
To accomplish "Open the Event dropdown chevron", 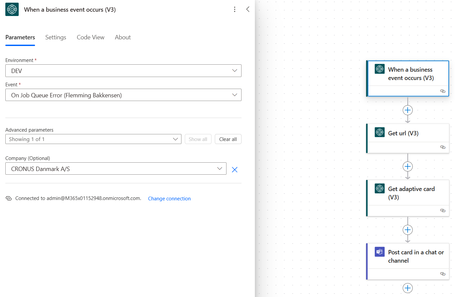I will pyautogui.click(x=235, y=95).
